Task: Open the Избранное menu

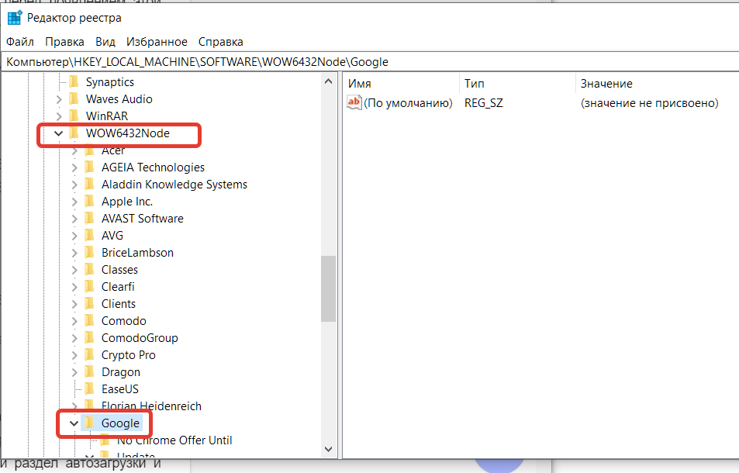Action: (157, 42)
